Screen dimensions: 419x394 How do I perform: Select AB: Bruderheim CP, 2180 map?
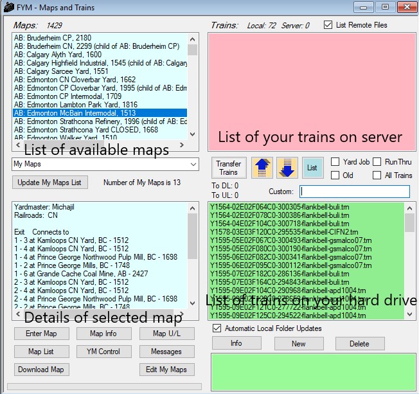[x=100, y=38]
